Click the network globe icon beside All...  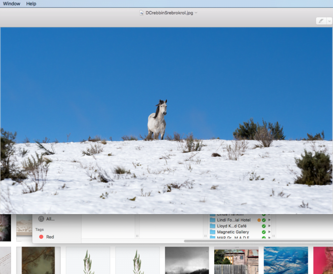pos(41,219)
